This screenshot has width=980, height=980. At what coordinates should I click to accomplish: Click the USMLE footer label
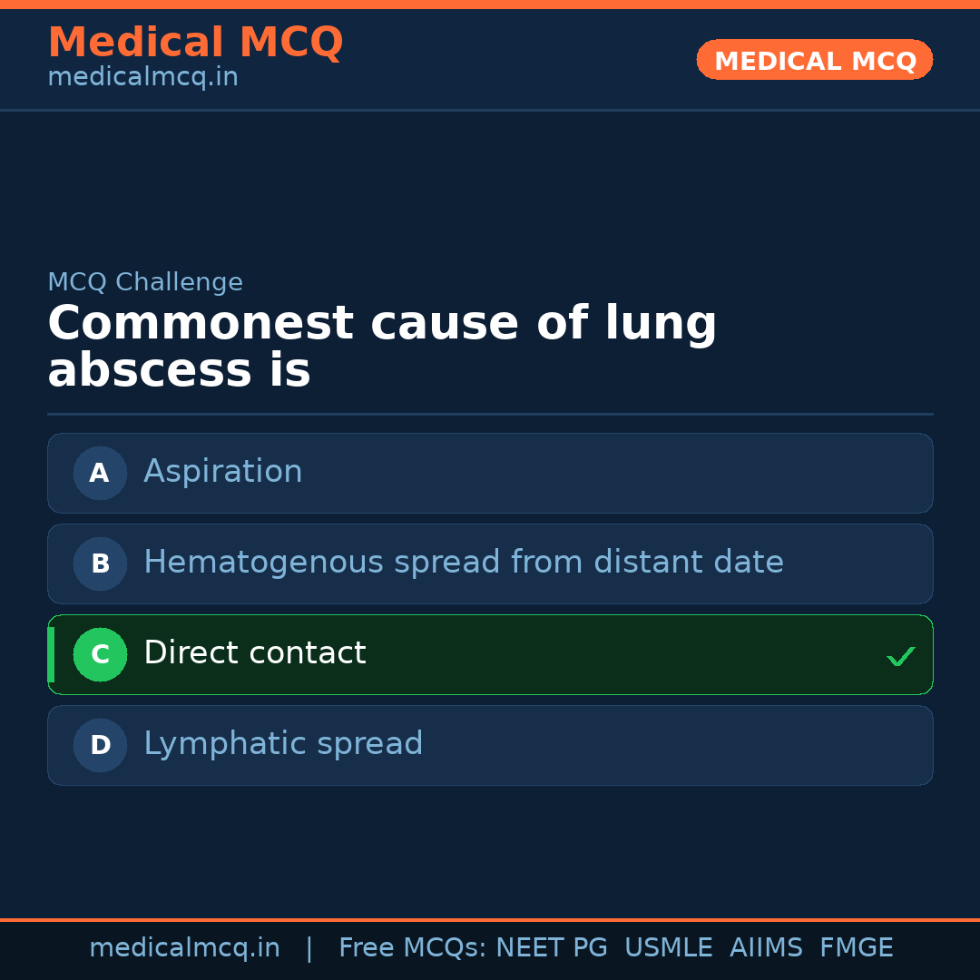pyautogui.click(x=669, y=947)
